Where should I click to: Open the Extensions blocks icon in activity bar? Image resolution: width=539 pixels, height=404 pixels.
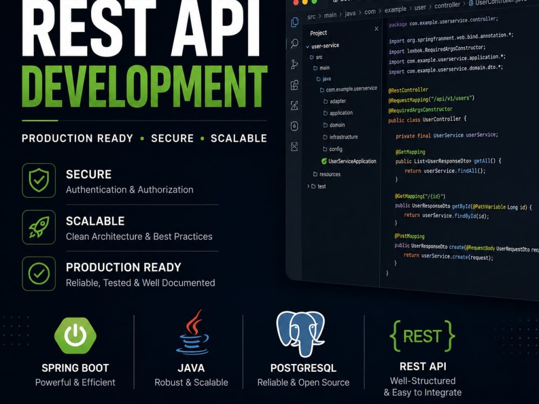294,85
